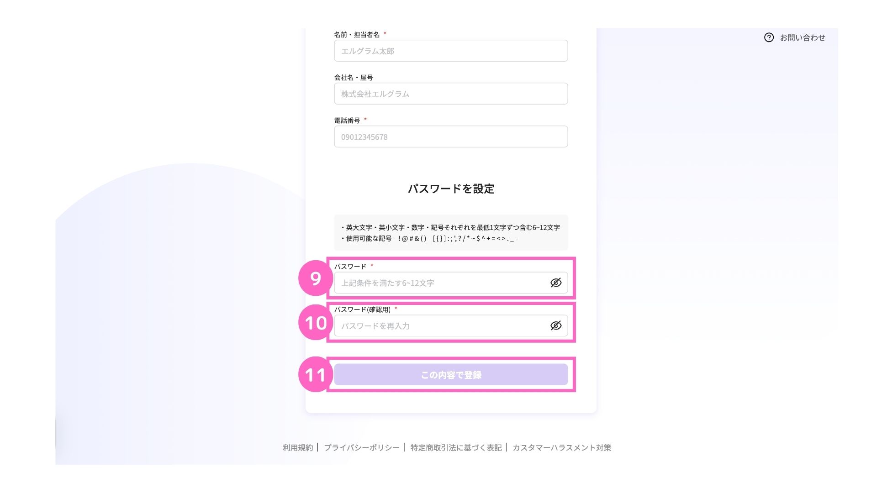Open the 利用規約 footer link
Screen dimensions: 877x493
[298, 447]
